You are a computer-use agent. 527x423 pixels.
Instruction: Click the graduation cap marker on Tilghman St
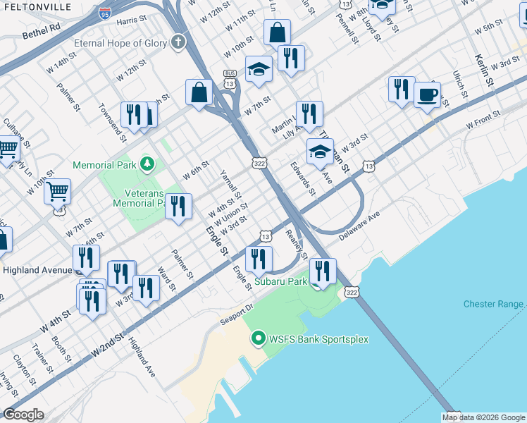pyautogui.click(x=320, y=152)
